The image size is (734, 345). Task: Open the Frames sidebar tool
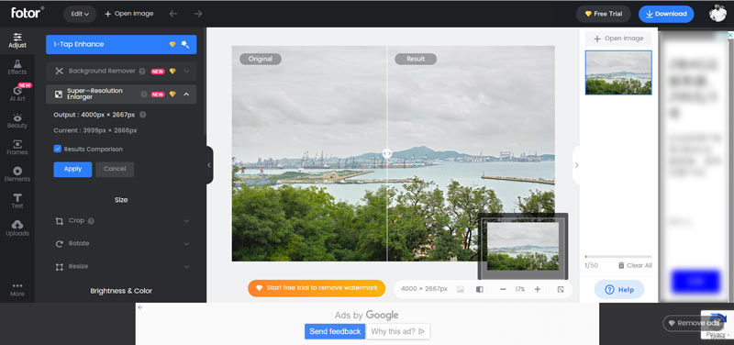point(17,148)
